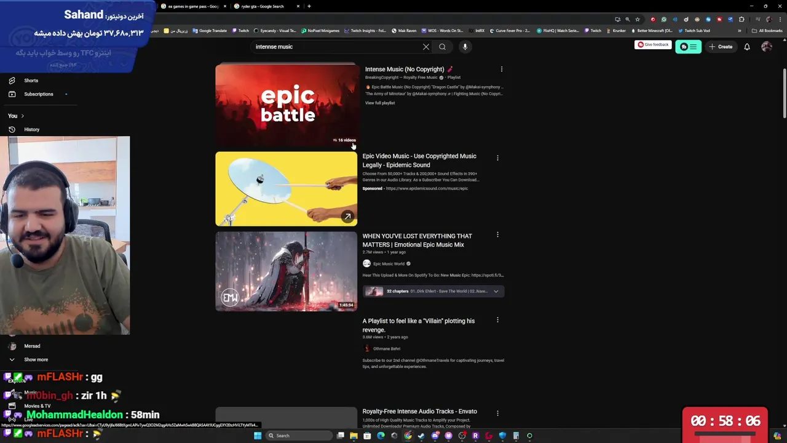Open more options for Epidemic Sound ad
787x443 pixels.
tap(497, 158)
